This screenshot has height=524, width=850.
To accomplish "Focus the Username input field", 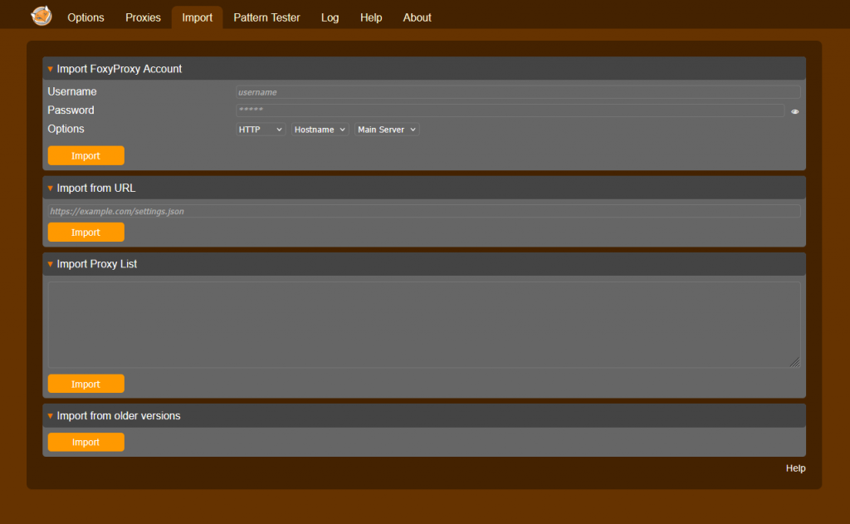I will tap(518, 92).
